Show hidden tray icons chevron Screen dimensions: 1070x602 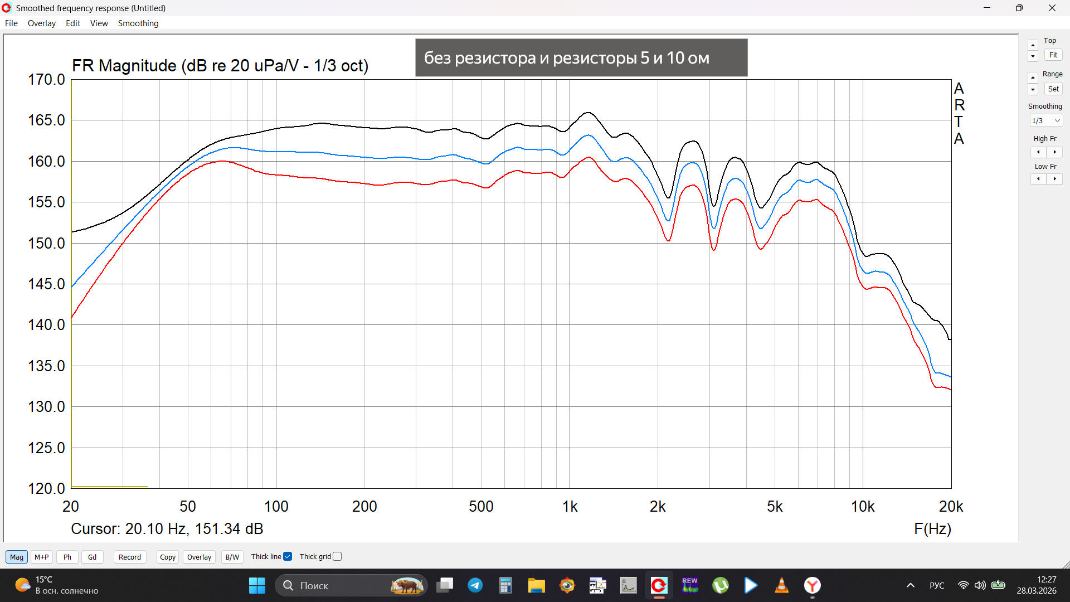(x=910, y=585)
